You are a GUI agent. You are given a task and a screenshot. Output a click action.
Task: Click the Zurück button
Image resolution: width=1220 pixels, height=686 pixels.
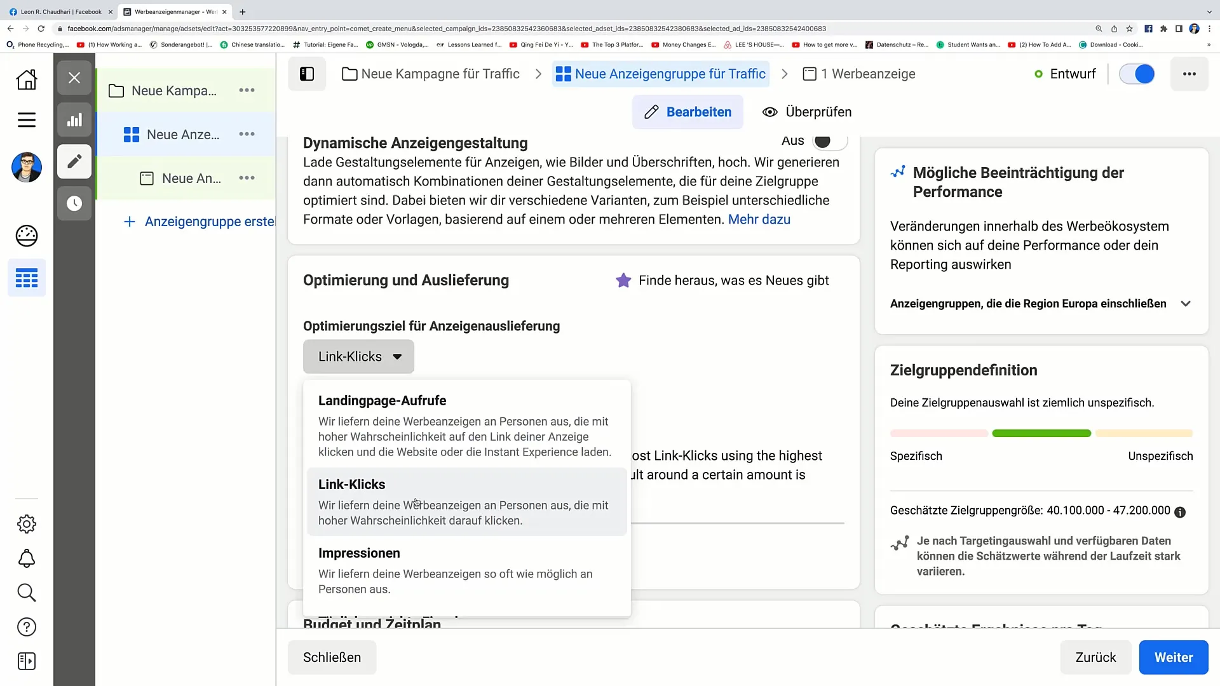tap(1095, 657)
